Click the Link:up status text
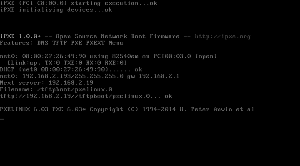Image resolution: width=300 pixels, height=166 pixels. 24,63
